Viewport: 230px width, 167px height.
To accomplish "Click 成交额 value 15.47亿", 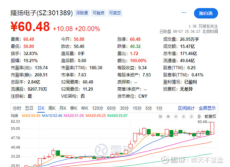I will pyautogui.click(x=188, y=46).
